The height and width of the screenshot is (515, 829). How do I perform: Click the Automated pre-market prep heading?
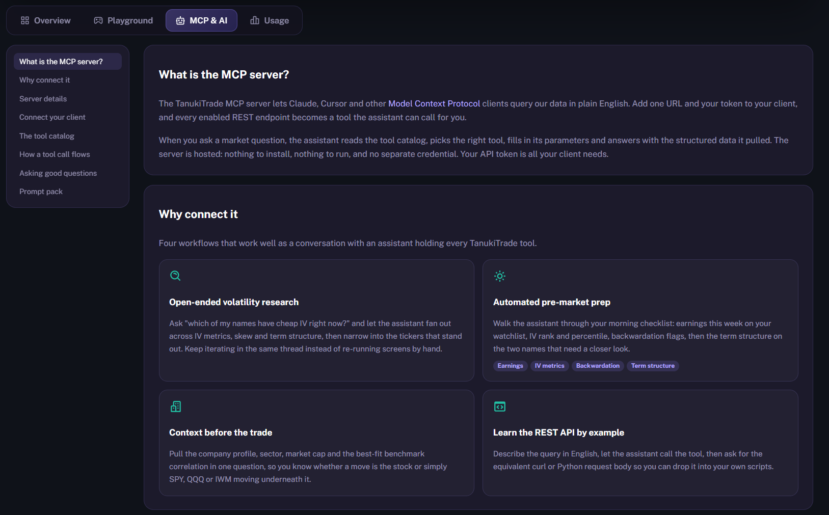tap(552, 302)
